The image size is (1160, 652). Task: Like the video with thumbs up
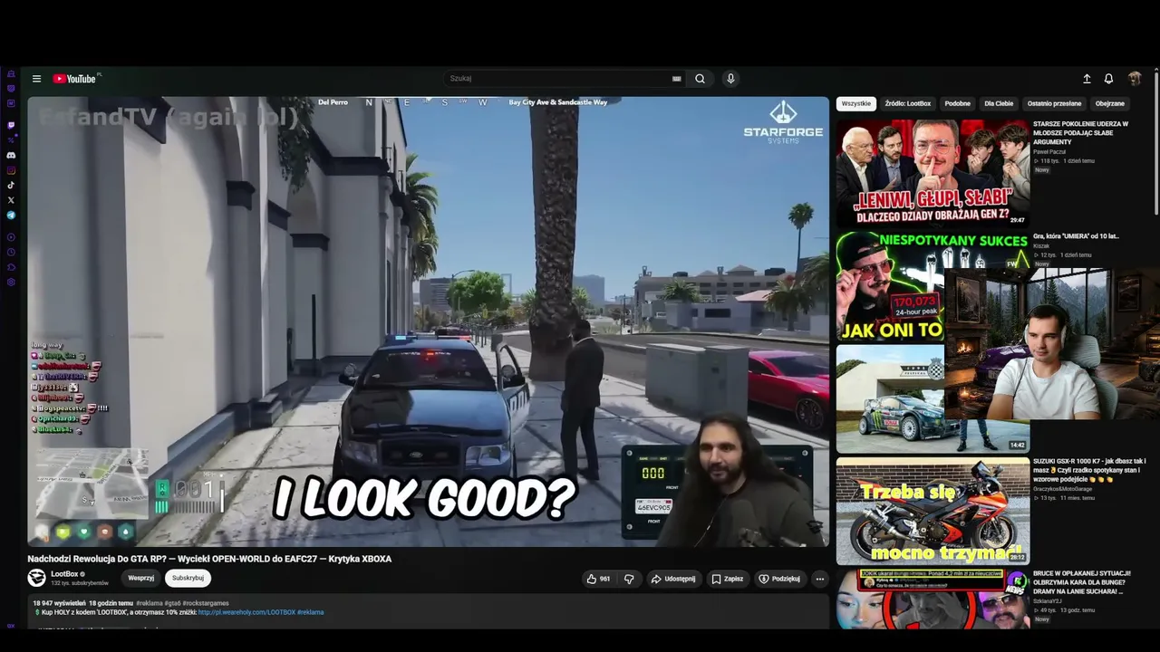click(598, 579)
